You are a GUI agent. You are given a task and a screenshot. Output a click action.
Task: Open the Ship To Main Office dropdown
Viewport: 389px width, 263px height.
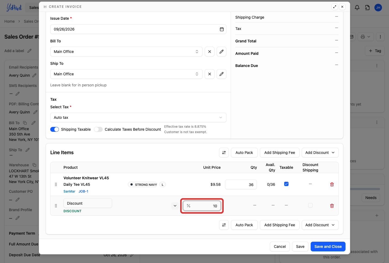click(x=126, y=74)
